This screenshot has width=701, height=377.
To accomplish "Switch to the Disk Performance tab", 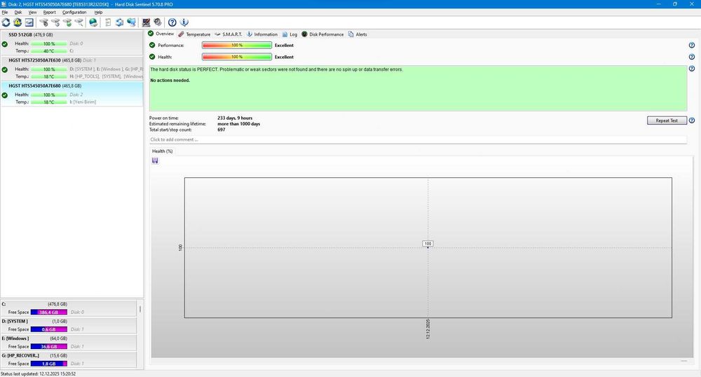I will (x=322, y=34).
